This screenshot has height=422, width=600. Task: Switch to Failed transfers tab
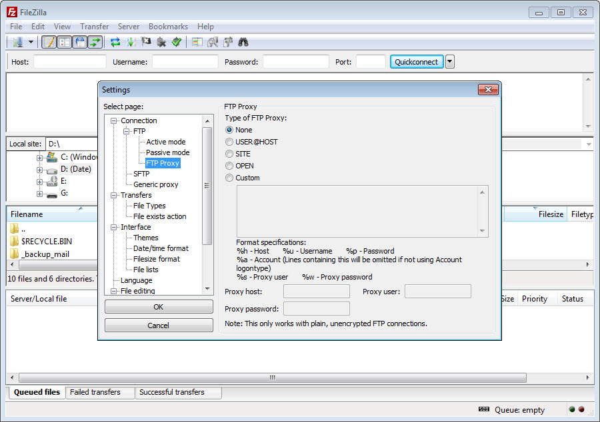point(99,392)
